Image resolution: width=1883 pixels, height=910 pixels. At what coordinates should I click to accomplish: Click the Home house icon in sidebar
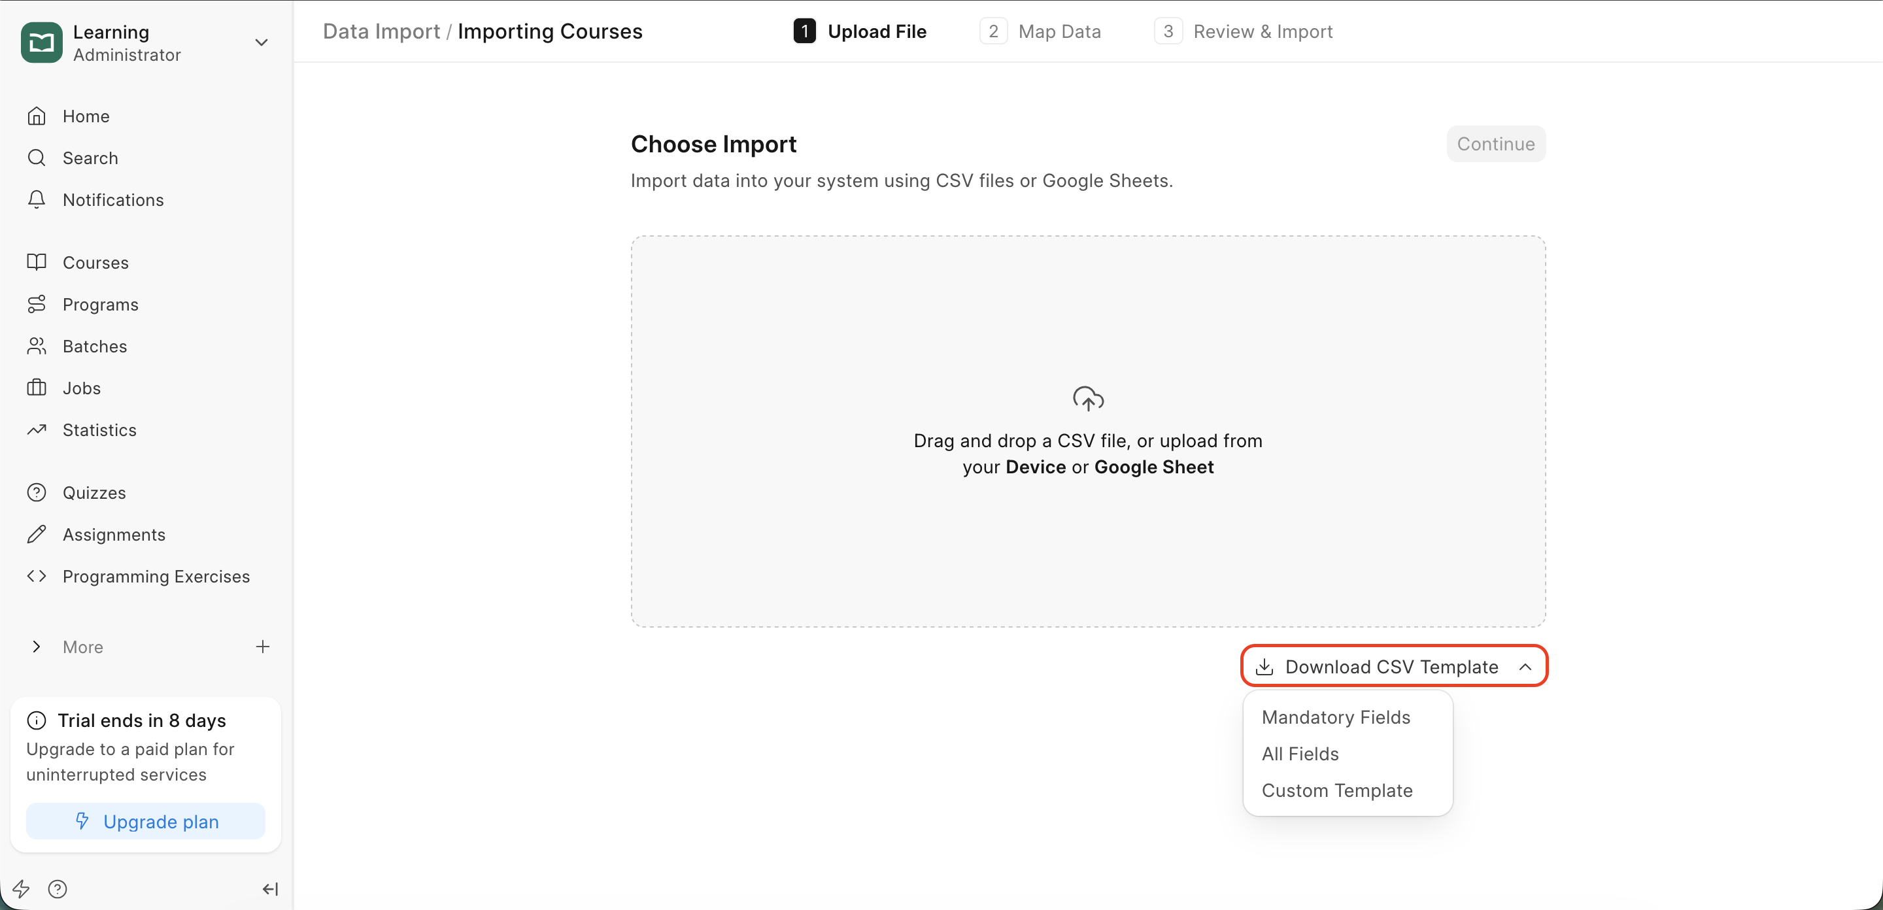click(37, 116)
